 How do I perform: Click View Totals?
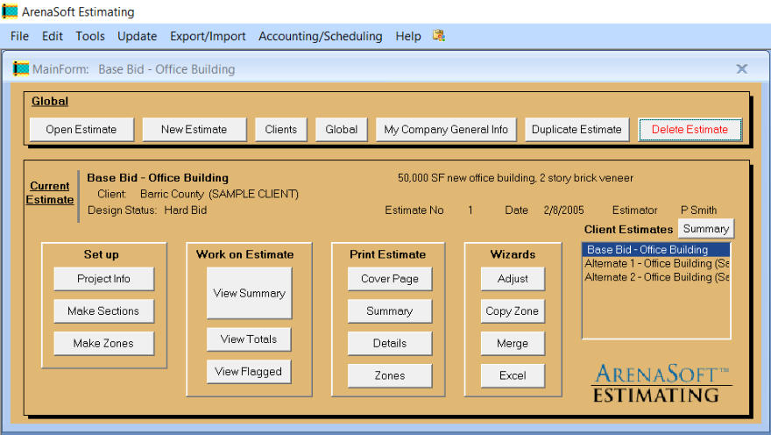coord(249,339)
